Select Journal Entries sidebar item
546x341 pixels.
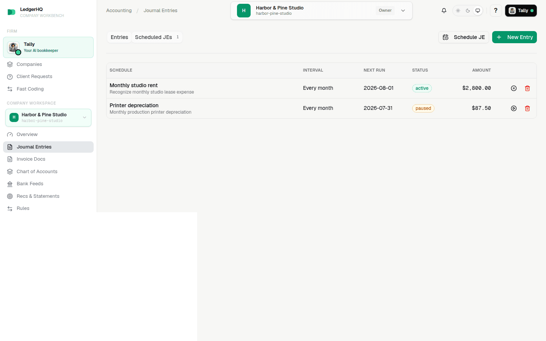click(48, 147)
